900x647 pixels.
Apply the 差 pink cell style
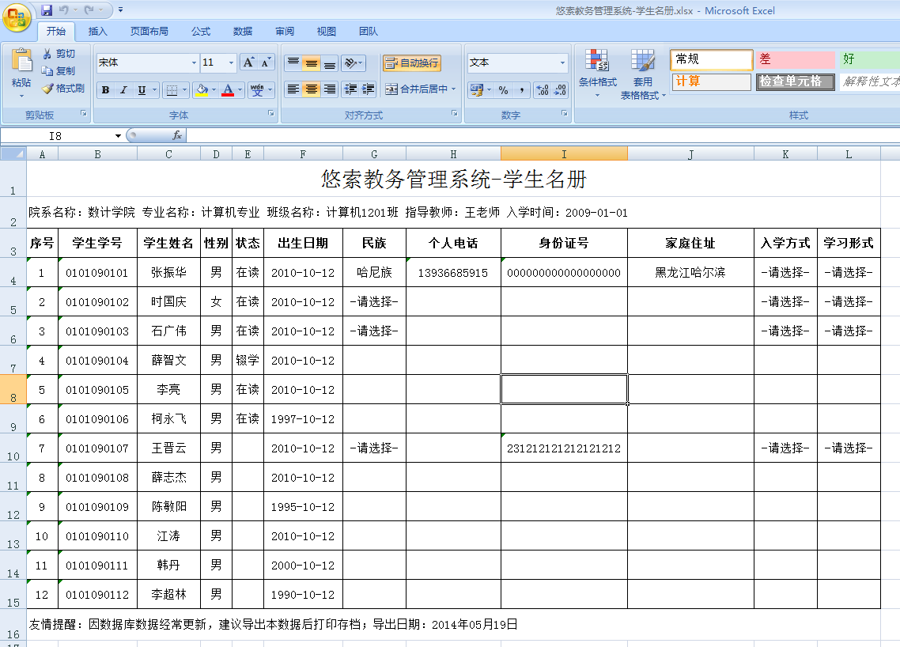click(x=796, y=59)
